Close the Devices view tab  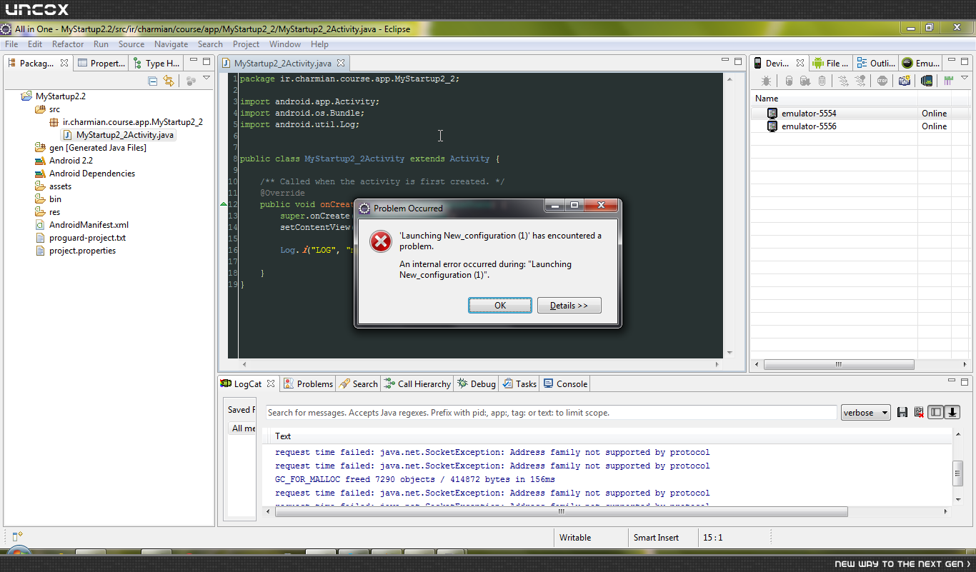coord(801,63)
